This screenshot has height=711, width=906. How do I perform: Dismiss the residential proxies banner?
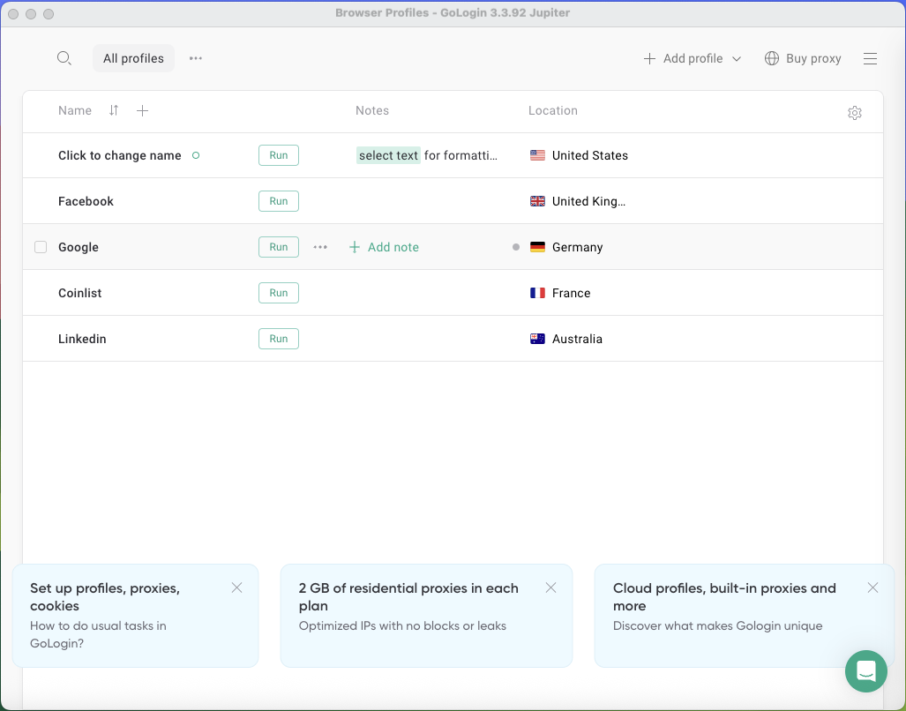[x=550, y=588]
